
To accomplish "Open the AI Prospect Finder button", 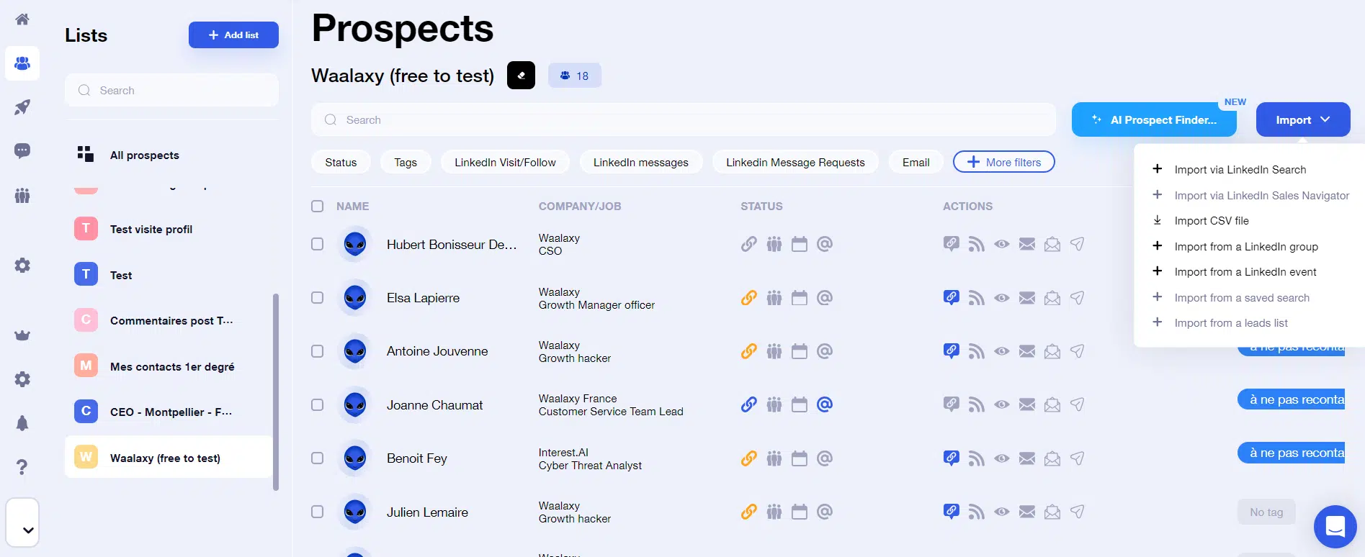I will [1154, 120].
